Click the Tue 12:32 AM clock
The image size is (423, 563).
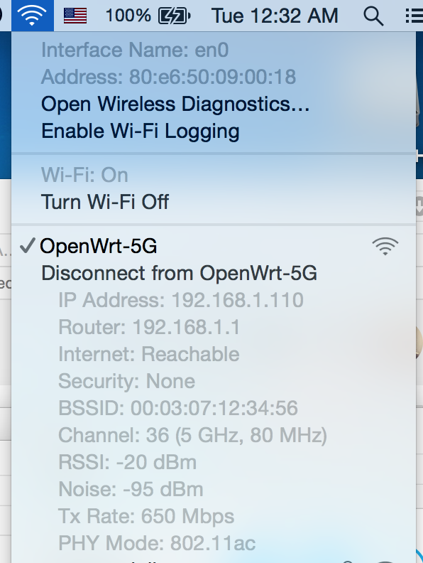[x=275, y=16]
